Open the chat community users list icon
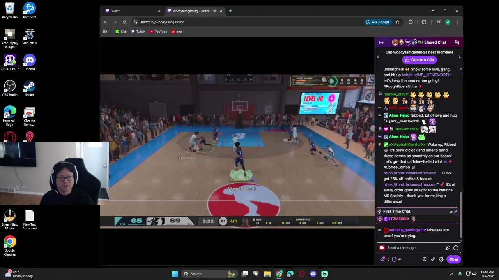The width and height of the screenshot is (499, 280). coord(457,42)
